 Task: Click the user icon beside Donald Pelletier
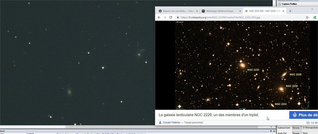point(160,123)
